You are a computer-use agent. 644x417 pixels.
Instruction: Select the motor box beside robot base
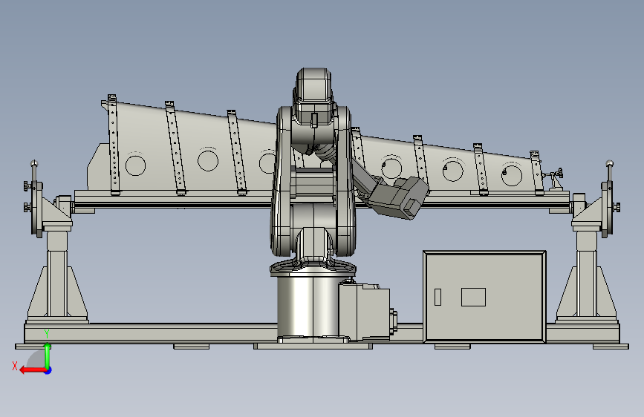(365, 311)
